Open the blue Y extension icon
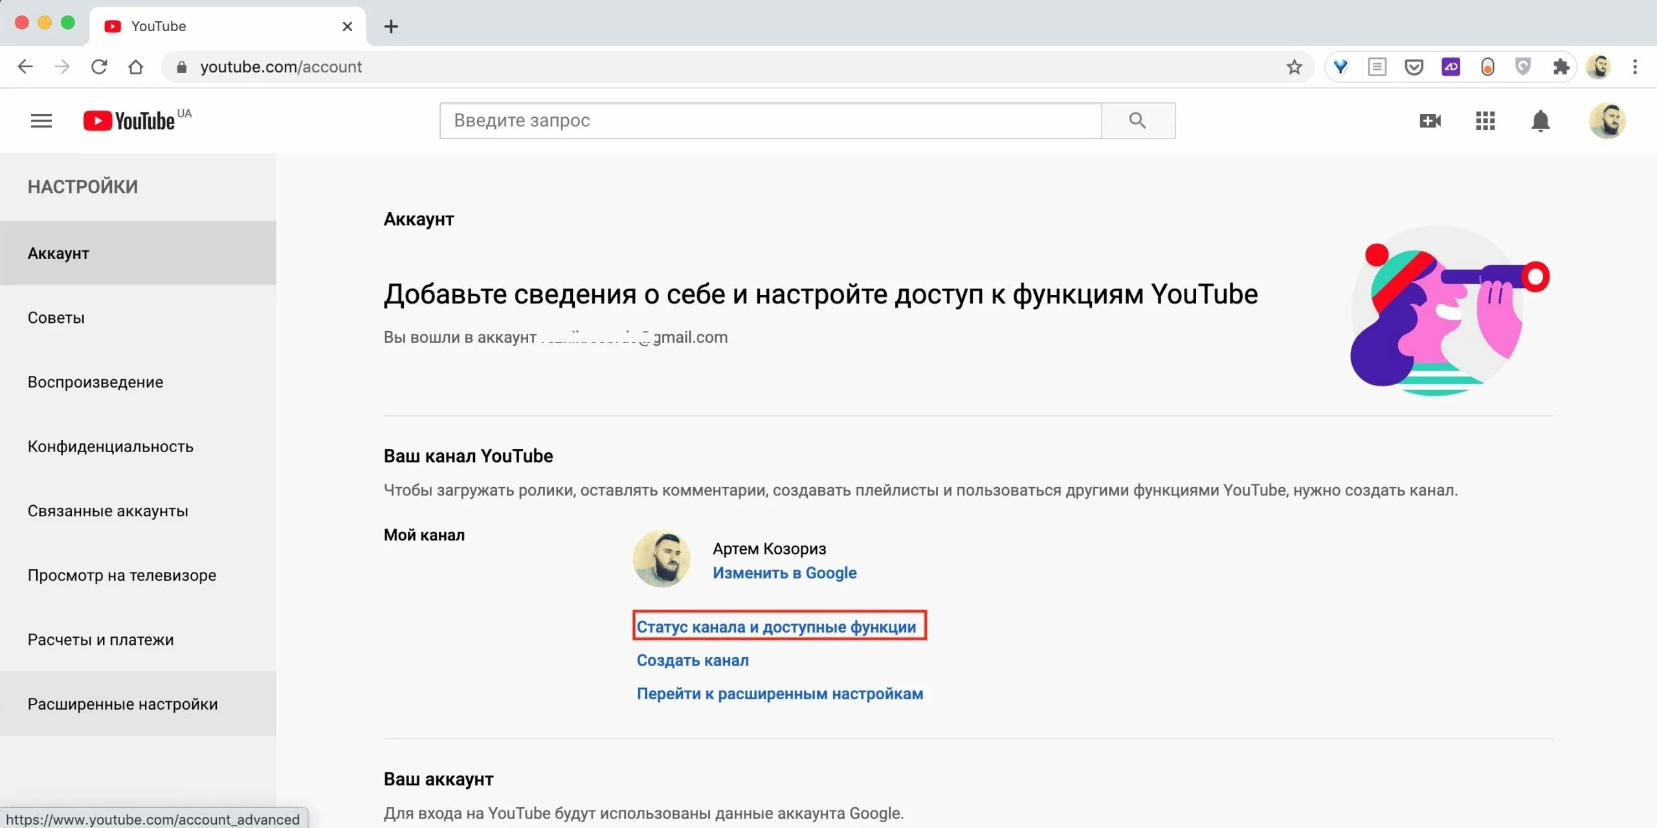This screenshot has width=1657, height=828. click(x=1340, y=67)
